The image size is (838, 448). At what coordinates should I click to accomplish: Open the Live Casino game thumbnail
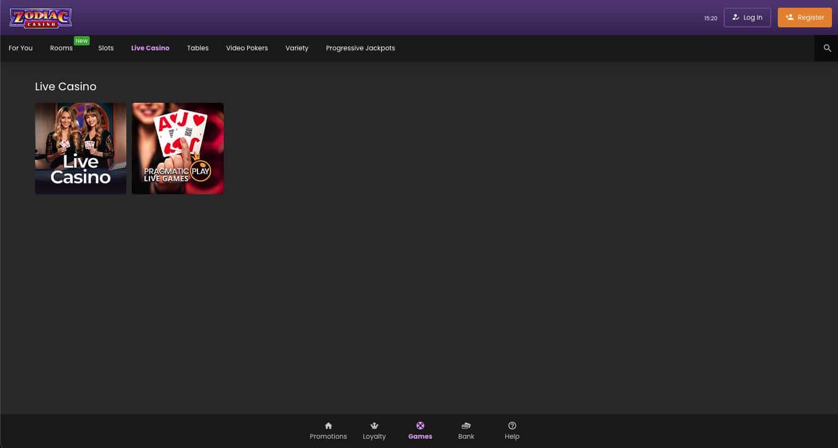point(80,148)
